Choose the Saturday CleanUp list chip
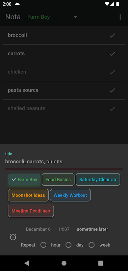128x271 pixels. (98, 180)
